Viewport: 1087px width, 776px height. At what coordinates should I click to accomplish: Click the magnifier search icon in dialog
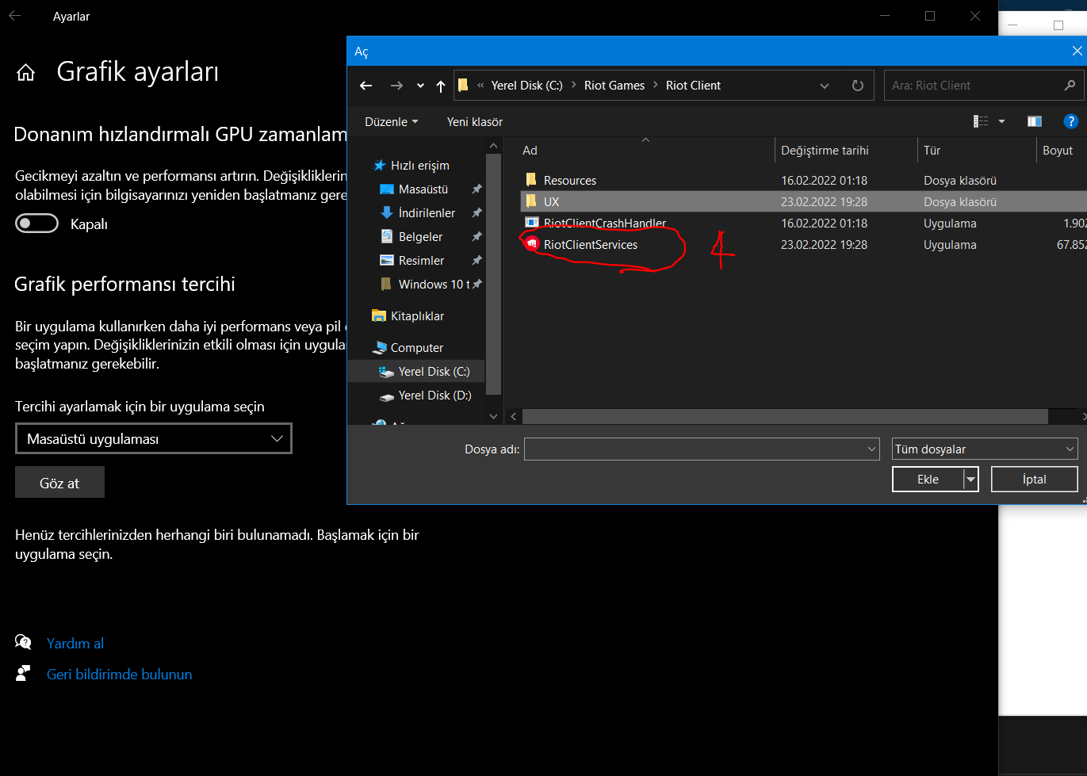point(1070,86)
